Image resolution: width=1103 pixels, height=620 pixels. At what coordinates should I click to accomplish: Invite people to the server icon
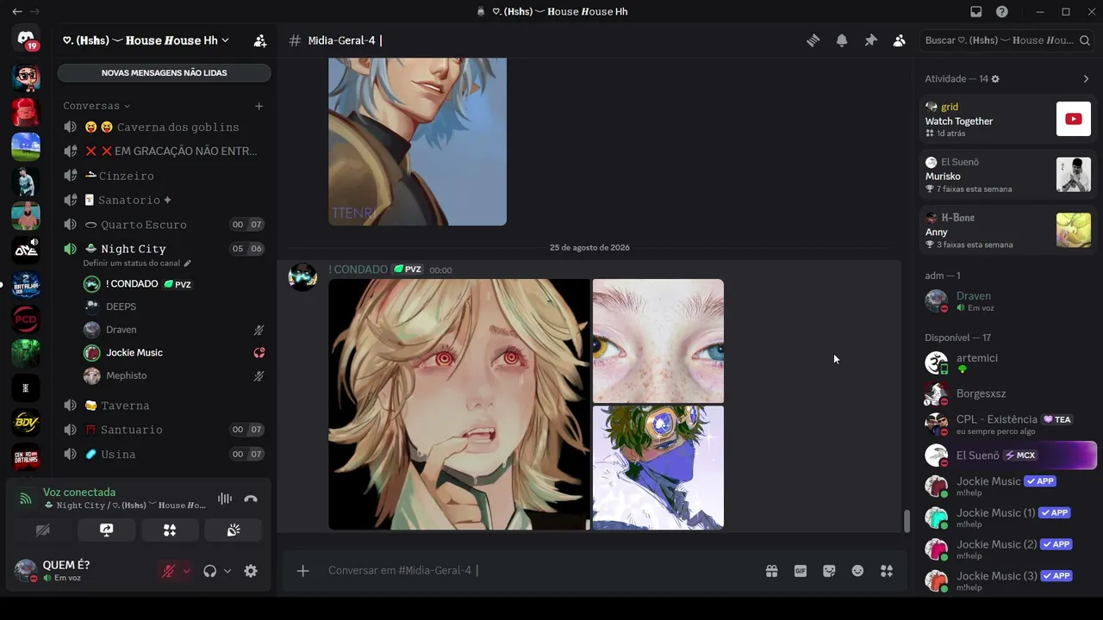[x=259, y=40]
